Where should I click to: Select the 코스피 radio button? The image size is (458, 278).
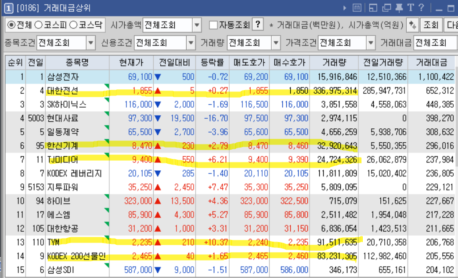coord(39,25)
